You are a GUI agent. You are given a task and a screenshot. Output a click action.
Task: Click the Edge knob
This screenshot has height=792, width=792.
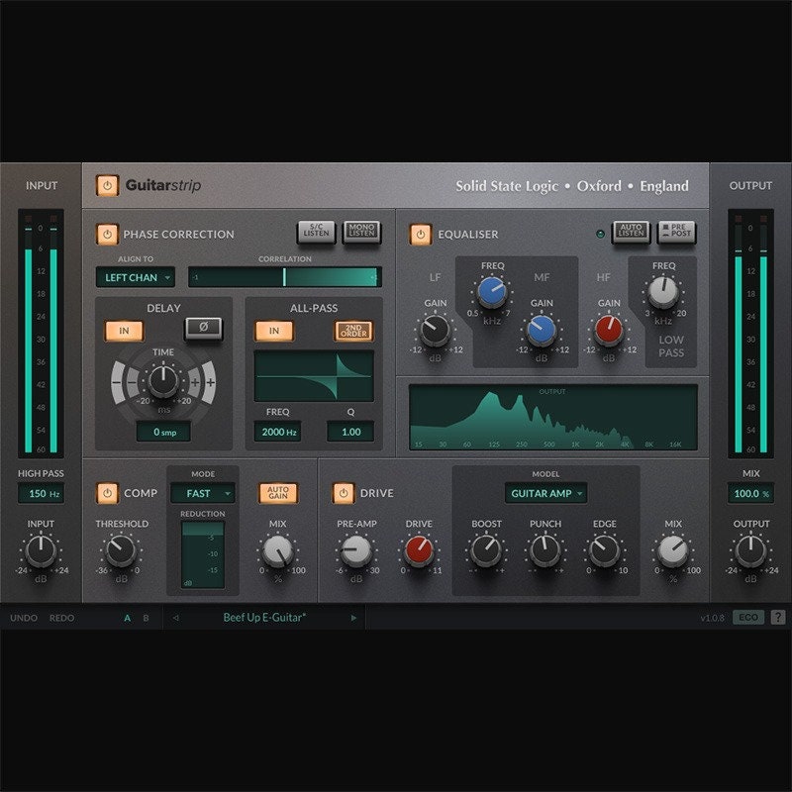point(605,550)
